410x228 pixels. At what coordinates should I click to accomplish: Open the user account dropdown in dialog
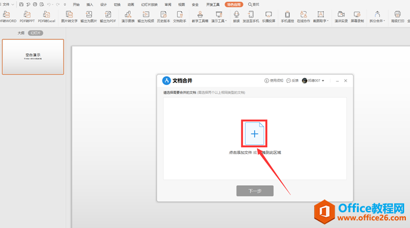(x=313, y=80)
